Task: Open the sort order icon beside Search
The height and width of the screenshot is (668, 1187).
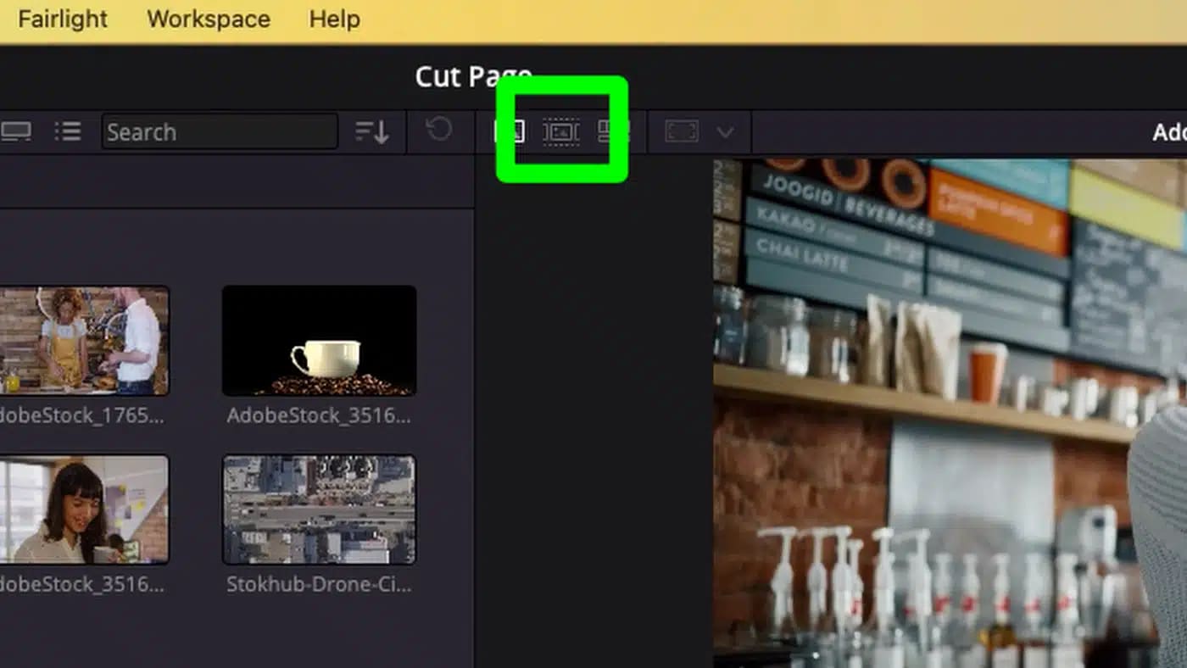Action: [x=371, y=131]
